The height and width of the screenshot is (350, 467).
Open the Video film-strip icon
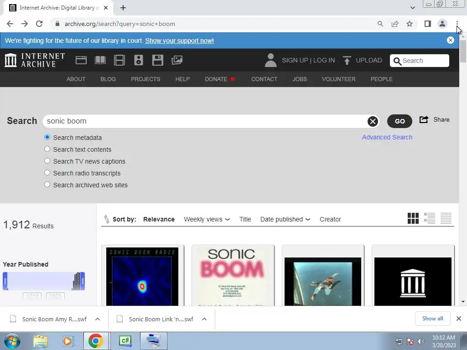click(x=119, y=60)
